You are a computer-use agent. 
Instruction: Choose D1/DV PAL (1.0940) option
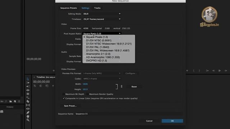(109, 47)
